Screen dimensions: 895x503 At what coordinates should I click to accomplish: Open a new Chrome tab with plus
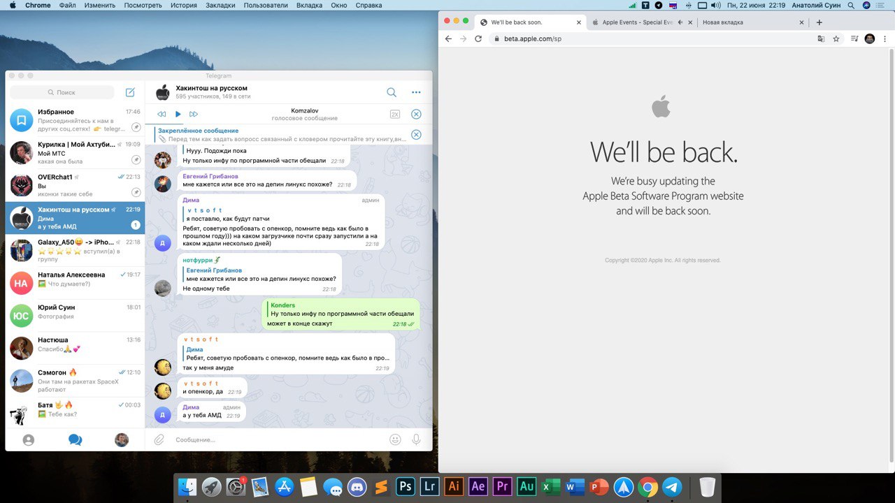[819, 22]
